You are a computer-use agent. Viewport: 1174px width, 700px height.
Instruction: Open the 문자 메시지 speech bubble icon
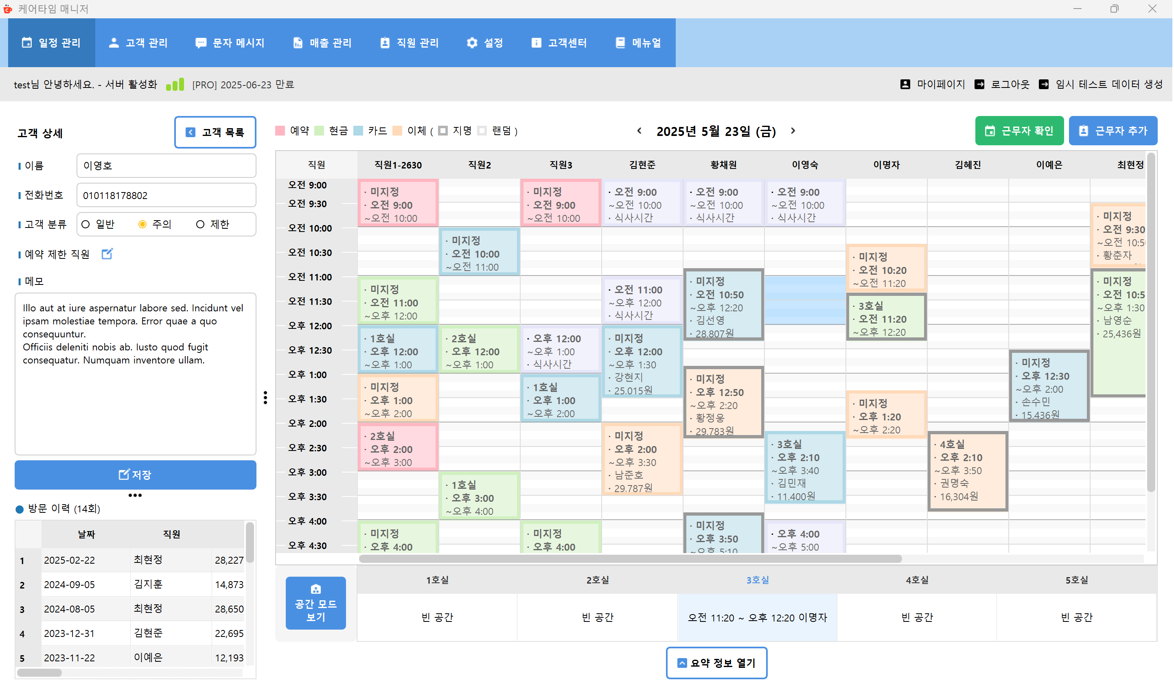pos(201,42)
